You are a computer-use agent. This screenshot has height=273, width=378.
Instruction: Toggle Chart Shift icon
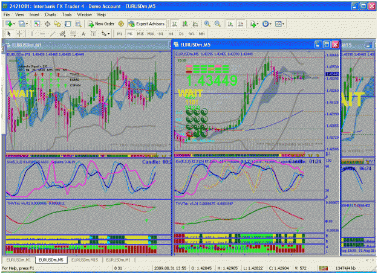pyautogui.click(x=241, y=24)
